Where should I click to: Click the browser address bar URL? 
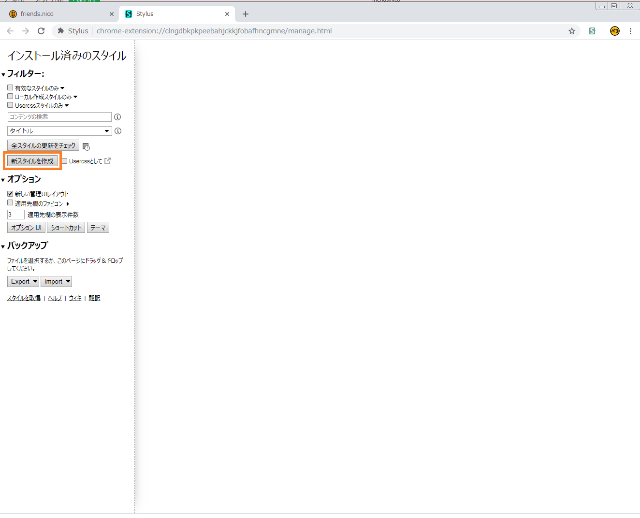tap(214, 31)
